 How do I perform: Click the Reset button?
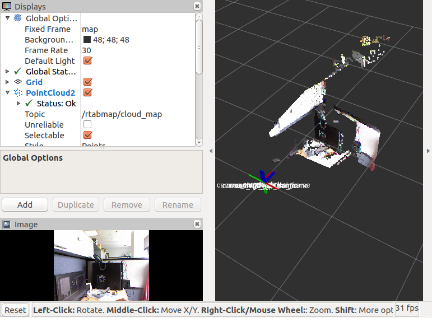[x=16, y=310]
